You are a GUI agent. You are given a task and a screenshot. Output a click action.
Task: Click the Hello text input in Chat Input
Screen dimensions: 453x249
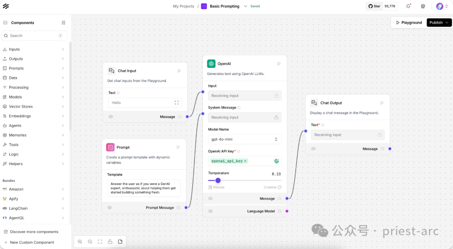coord(145,103)
